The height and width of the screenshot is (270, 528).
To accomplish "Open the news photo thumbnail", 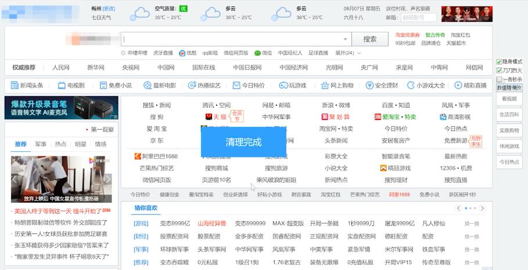I will (x=62, y=179).
